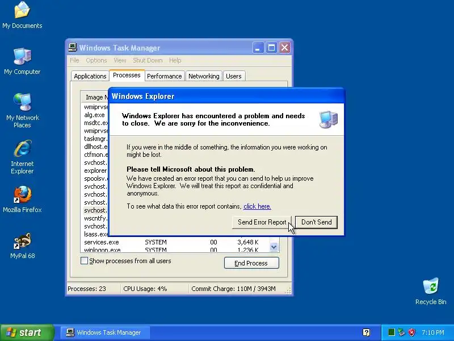Check Show processes from all users

(x=84, y=261)
